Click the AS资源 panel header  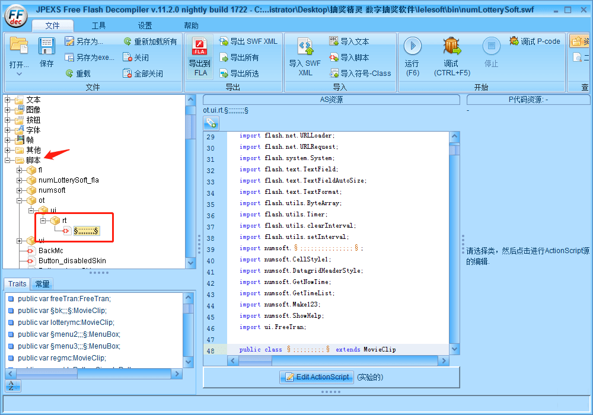pyautogui.click(x=331, y=100)
